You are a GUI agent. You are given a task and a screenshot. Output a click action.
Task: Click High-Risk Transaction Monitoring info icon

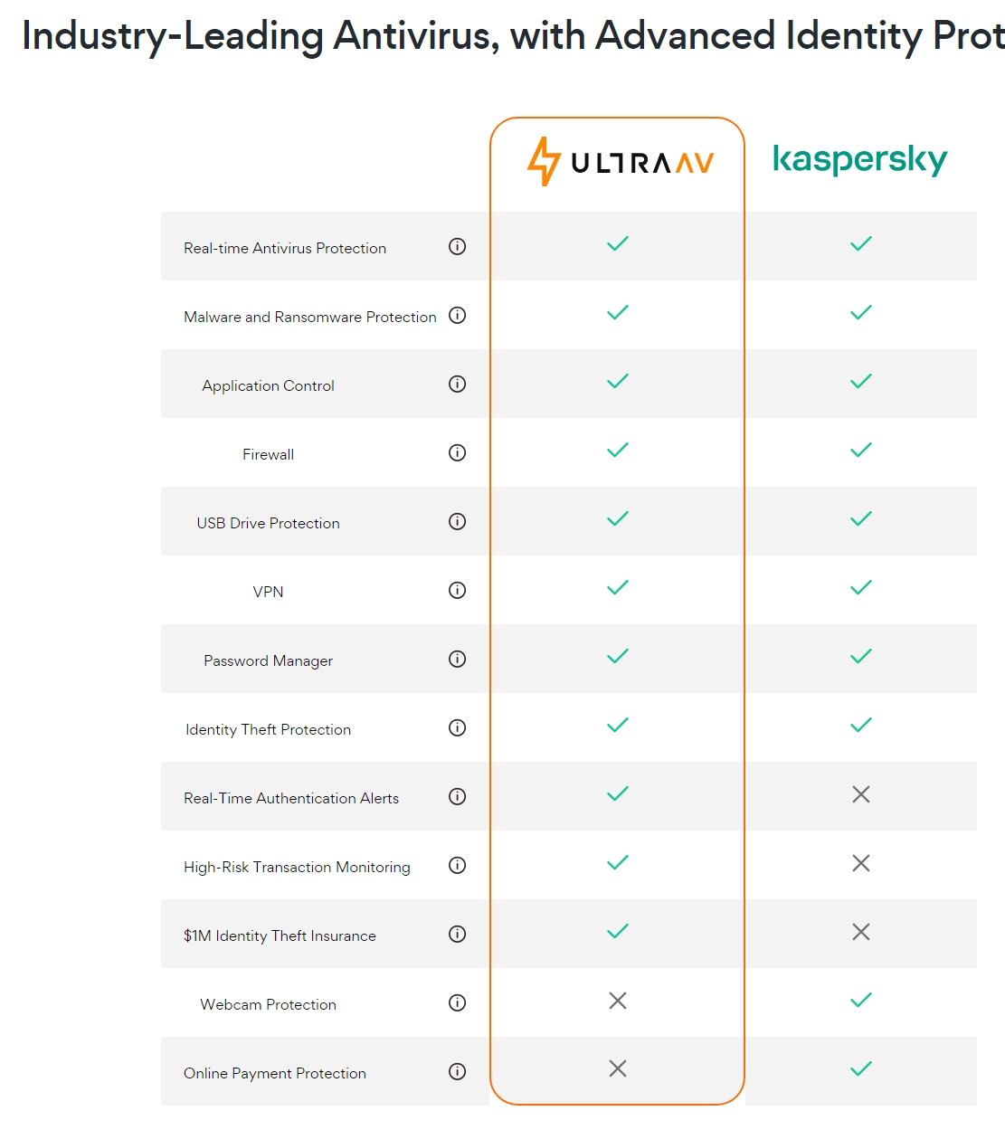pos(458,865)
